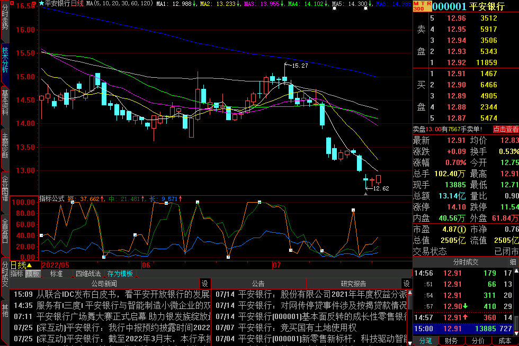This screenshot has width=519, height=346.
Task: Select the 公告 panel header
Action: point(258,284)
